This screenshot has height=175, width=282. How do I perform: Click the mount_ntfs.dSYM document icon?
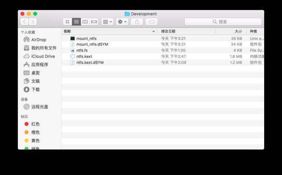tap(72, 44)
